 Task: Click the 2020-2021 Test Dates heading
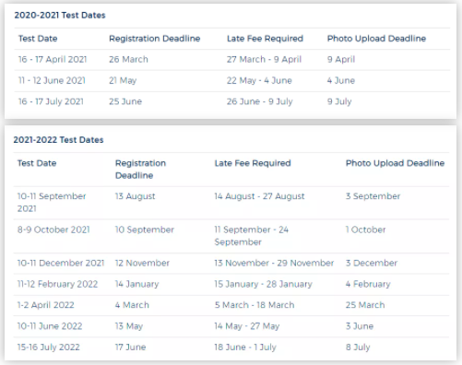click(60, 15)
